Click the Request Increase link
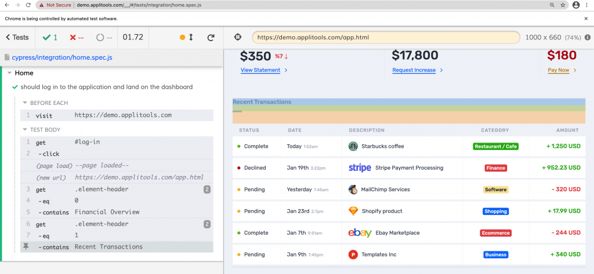This screenshot has height=274, width=594. tap(414, 70)
